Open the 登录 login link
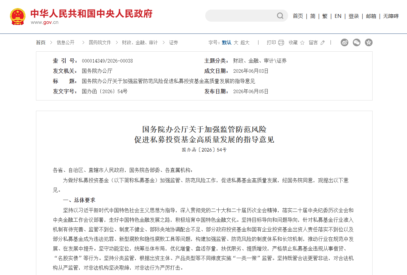 354,16
